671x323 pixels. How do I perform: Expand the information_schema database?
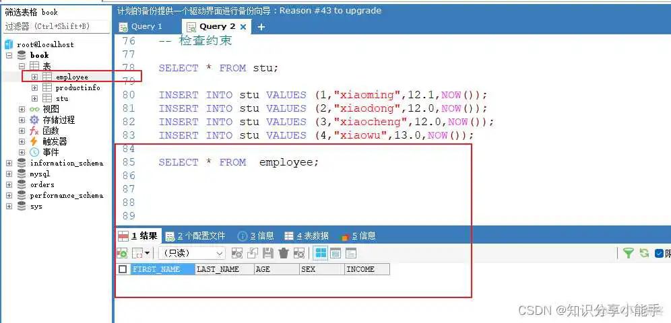(x=9, y=163)
